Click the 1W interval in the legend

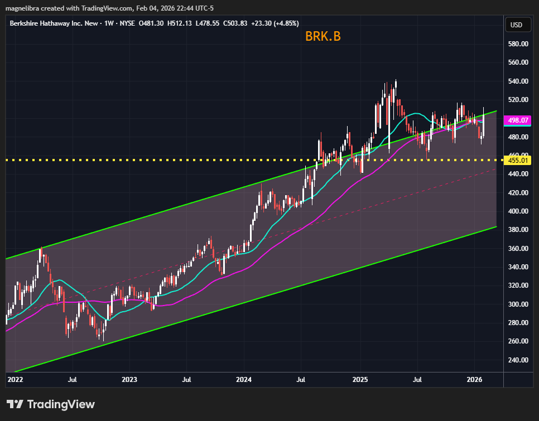coord(109,23)
